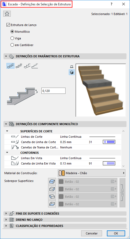The width and height of the screenshot is (130, 239).
Task: Click the pen number 91 cell
Action: click(x=91, y=163)
